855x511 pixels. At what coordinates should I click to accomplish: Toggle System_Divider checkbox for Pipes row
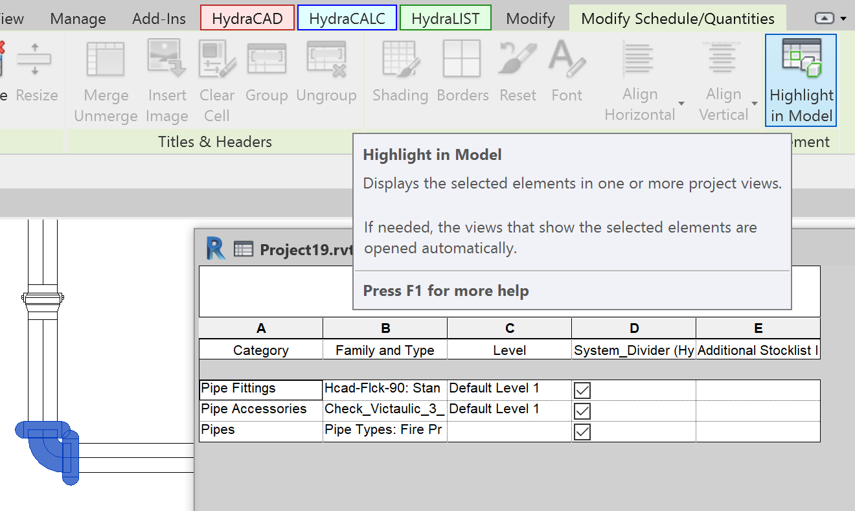pyautogui.click(x=582, y=431)
